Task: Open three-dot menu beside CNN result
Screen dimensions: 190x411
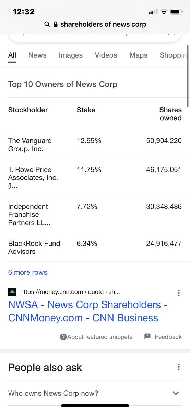Action: click(179, 293)
